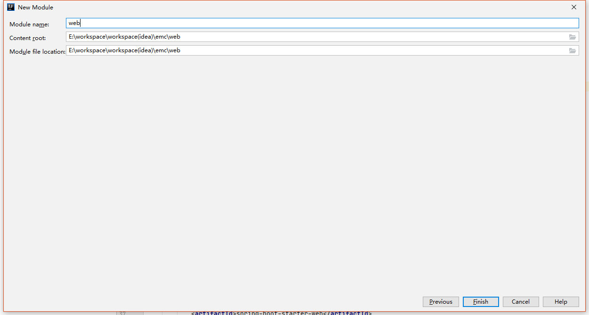The image size is (589, 315).
Task: Click the "Content root:" label
Action: click(27, 38)
